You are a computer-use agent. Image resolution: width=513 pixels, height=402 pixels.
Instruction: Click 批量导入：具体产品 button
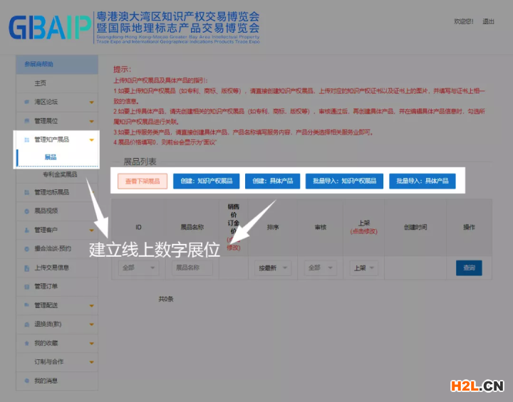(x=423, y=181)
